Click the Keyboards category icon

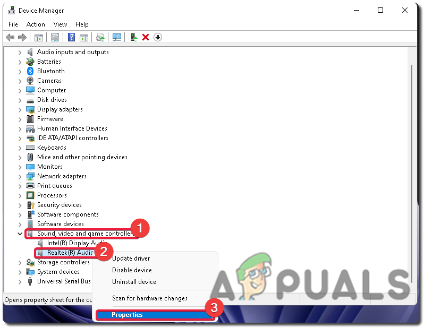[30, 148]
